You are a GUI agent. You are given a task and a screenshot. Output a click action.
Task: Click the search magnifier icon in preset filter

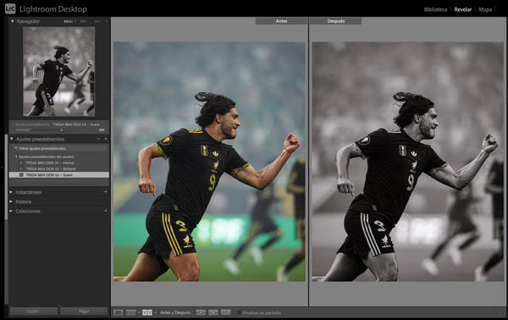coord(15,148)
